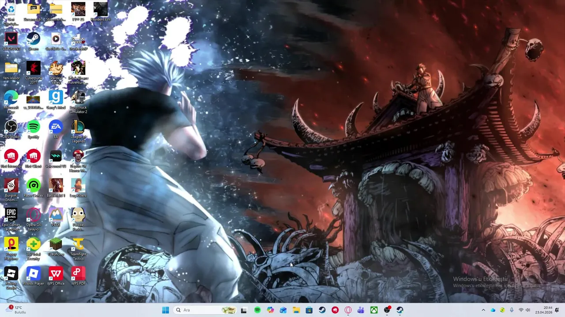The image size is (565, 317).
Task: Select the Spotify desktop shortcut
Action: tap(34, 130)
